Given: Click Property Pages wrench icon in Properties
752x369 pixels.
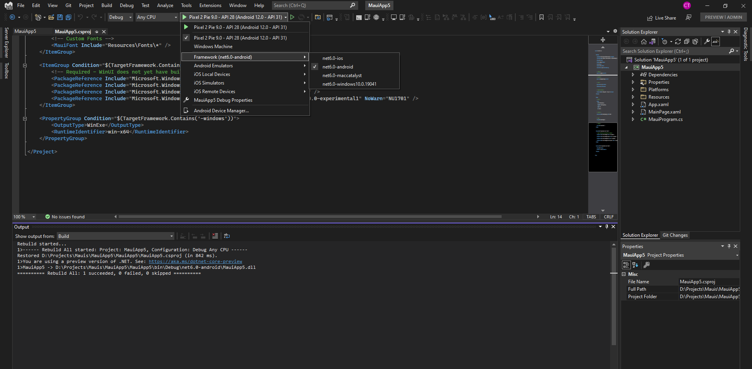Looking at the screenshot, I should (647, 265).
